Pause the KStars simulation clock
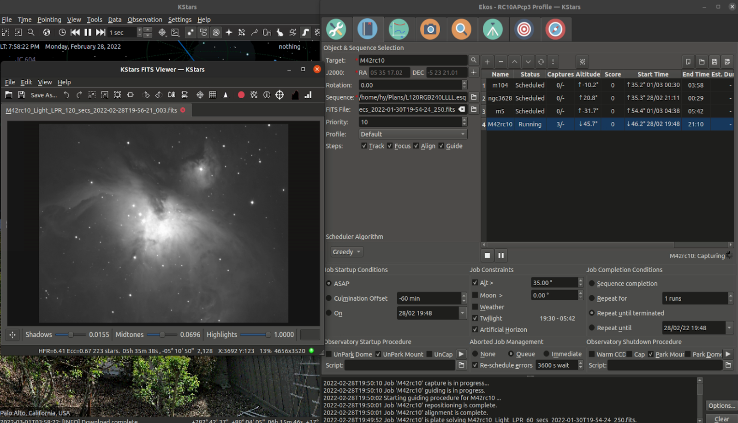738x423 pixels. click(x=88, y=32)
